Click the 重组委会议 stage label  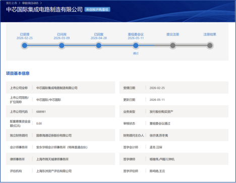(x=136, y=34)
